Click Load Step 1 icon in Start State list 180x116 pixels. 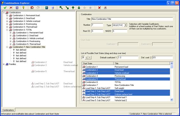[x=84, y=88]
